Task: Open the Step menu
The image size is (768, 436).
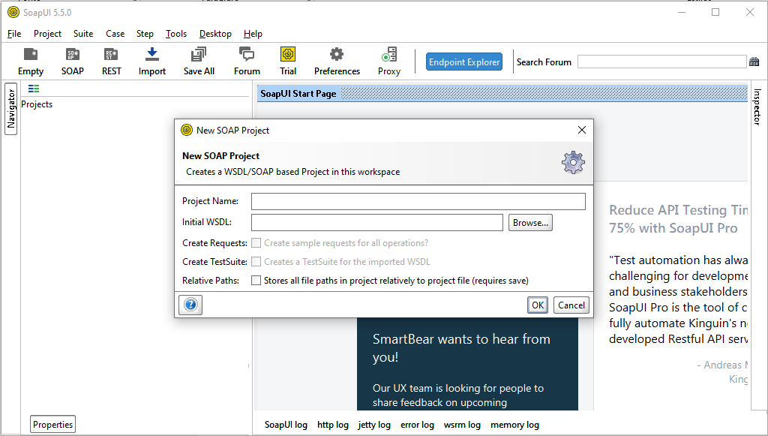Action: [x=145, y=34]
